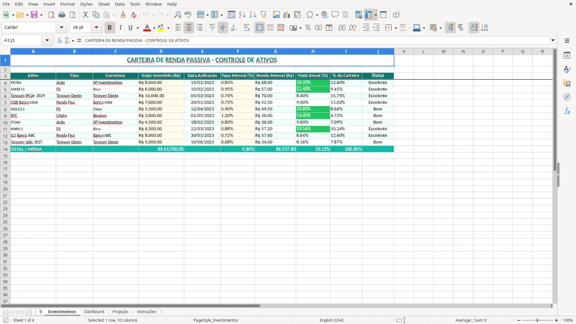Add a decimal place
The width and height of the screenshot is (576, 324).
pos(342,28)
